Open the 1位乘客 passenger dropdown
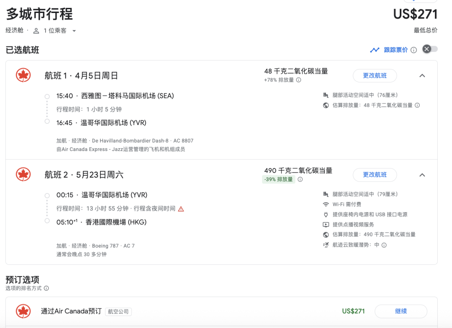452x328 pixels. [x=55, y=31]
